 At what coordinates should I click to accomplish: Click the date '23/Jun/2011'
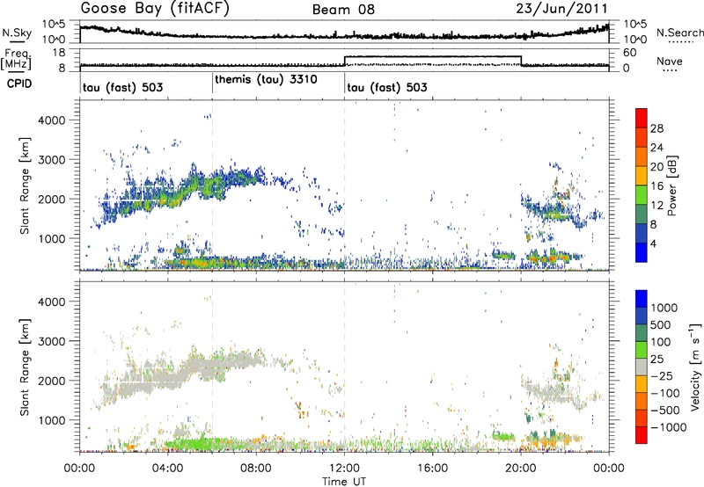(x=561, y=9)
